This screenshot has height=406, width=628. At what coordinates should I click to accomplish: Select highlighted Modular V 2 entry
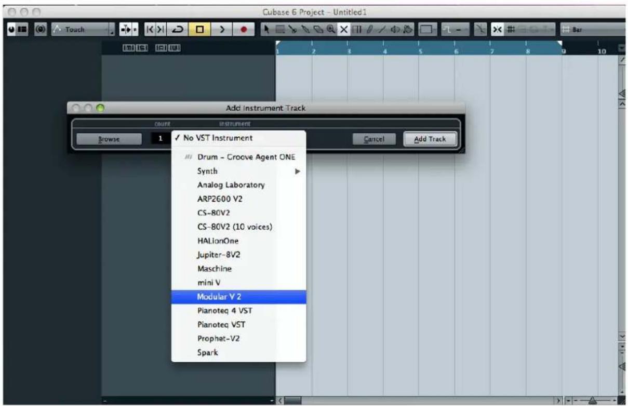[238, 297]
